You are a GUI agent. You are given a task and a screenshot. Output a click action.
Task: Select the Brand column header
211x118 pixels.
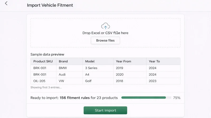[69, 61]
